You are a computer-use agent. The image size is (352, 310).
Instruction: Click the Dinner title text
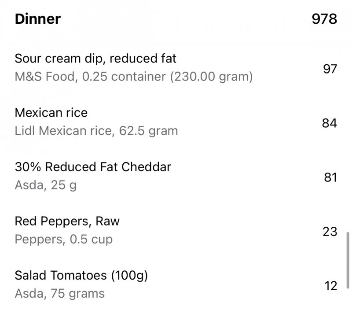point(38,19)
